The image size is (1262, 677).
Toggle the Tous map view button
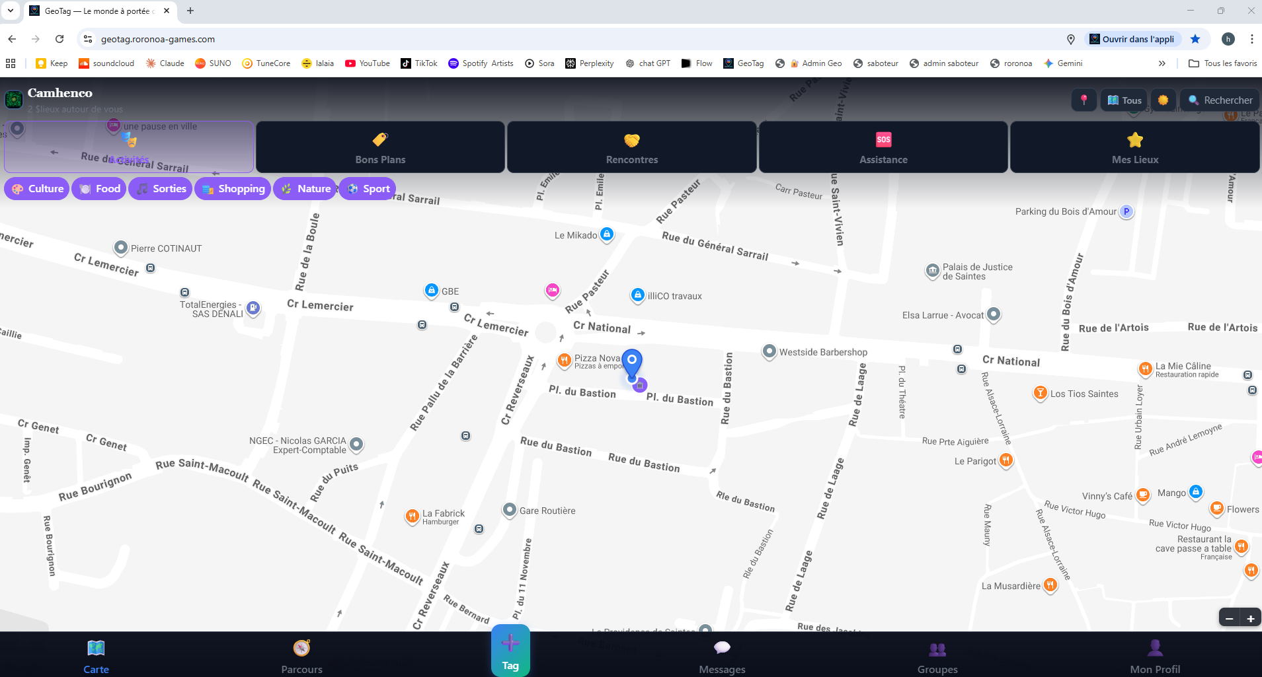click(1123, 99)
